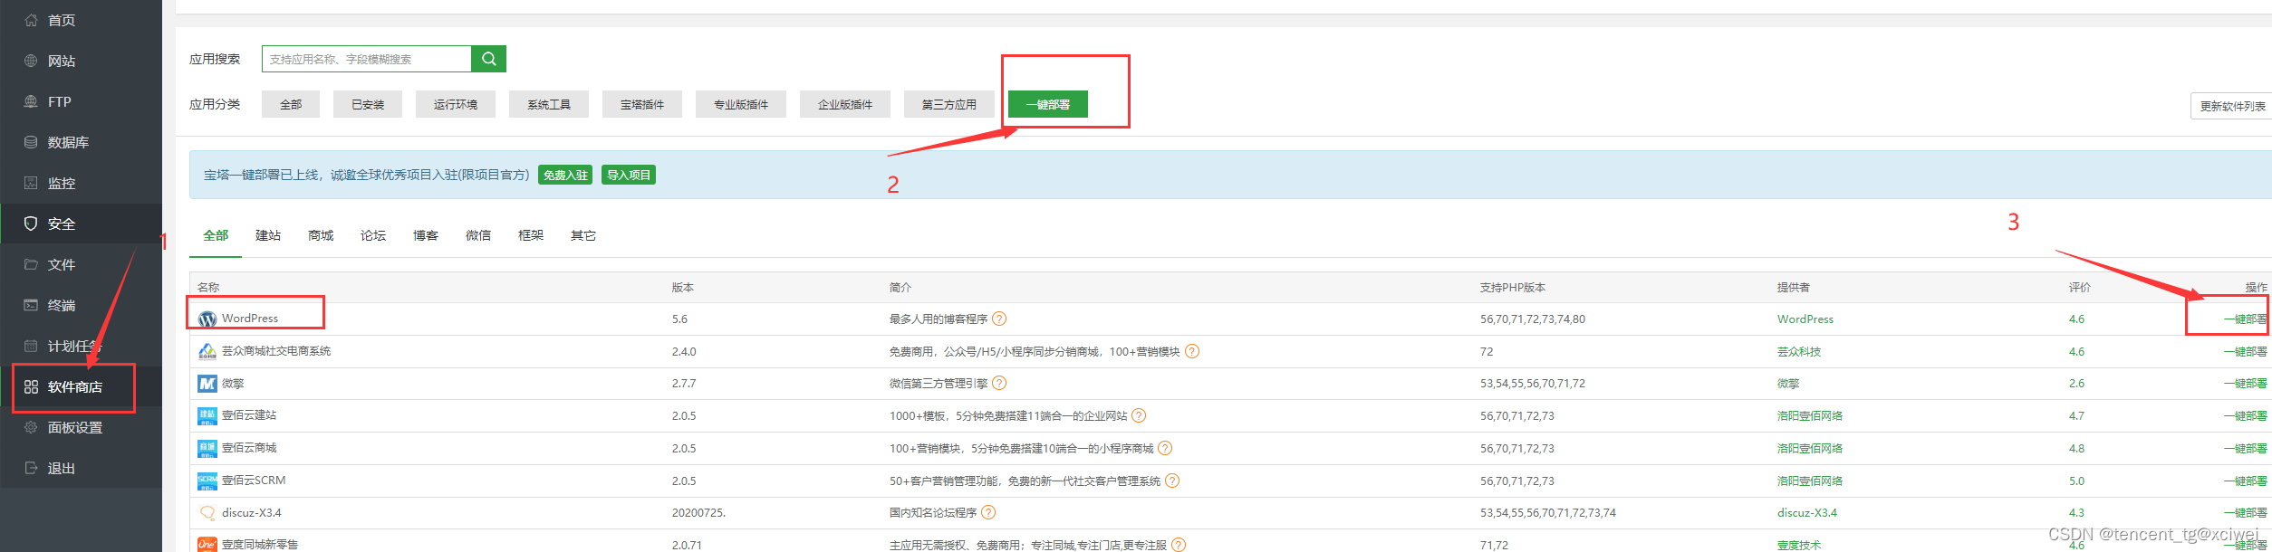Click help icon beside 微信第三方管理引擎
Viewport: 2272px width, 552px height.
click(x=999, y=383)
